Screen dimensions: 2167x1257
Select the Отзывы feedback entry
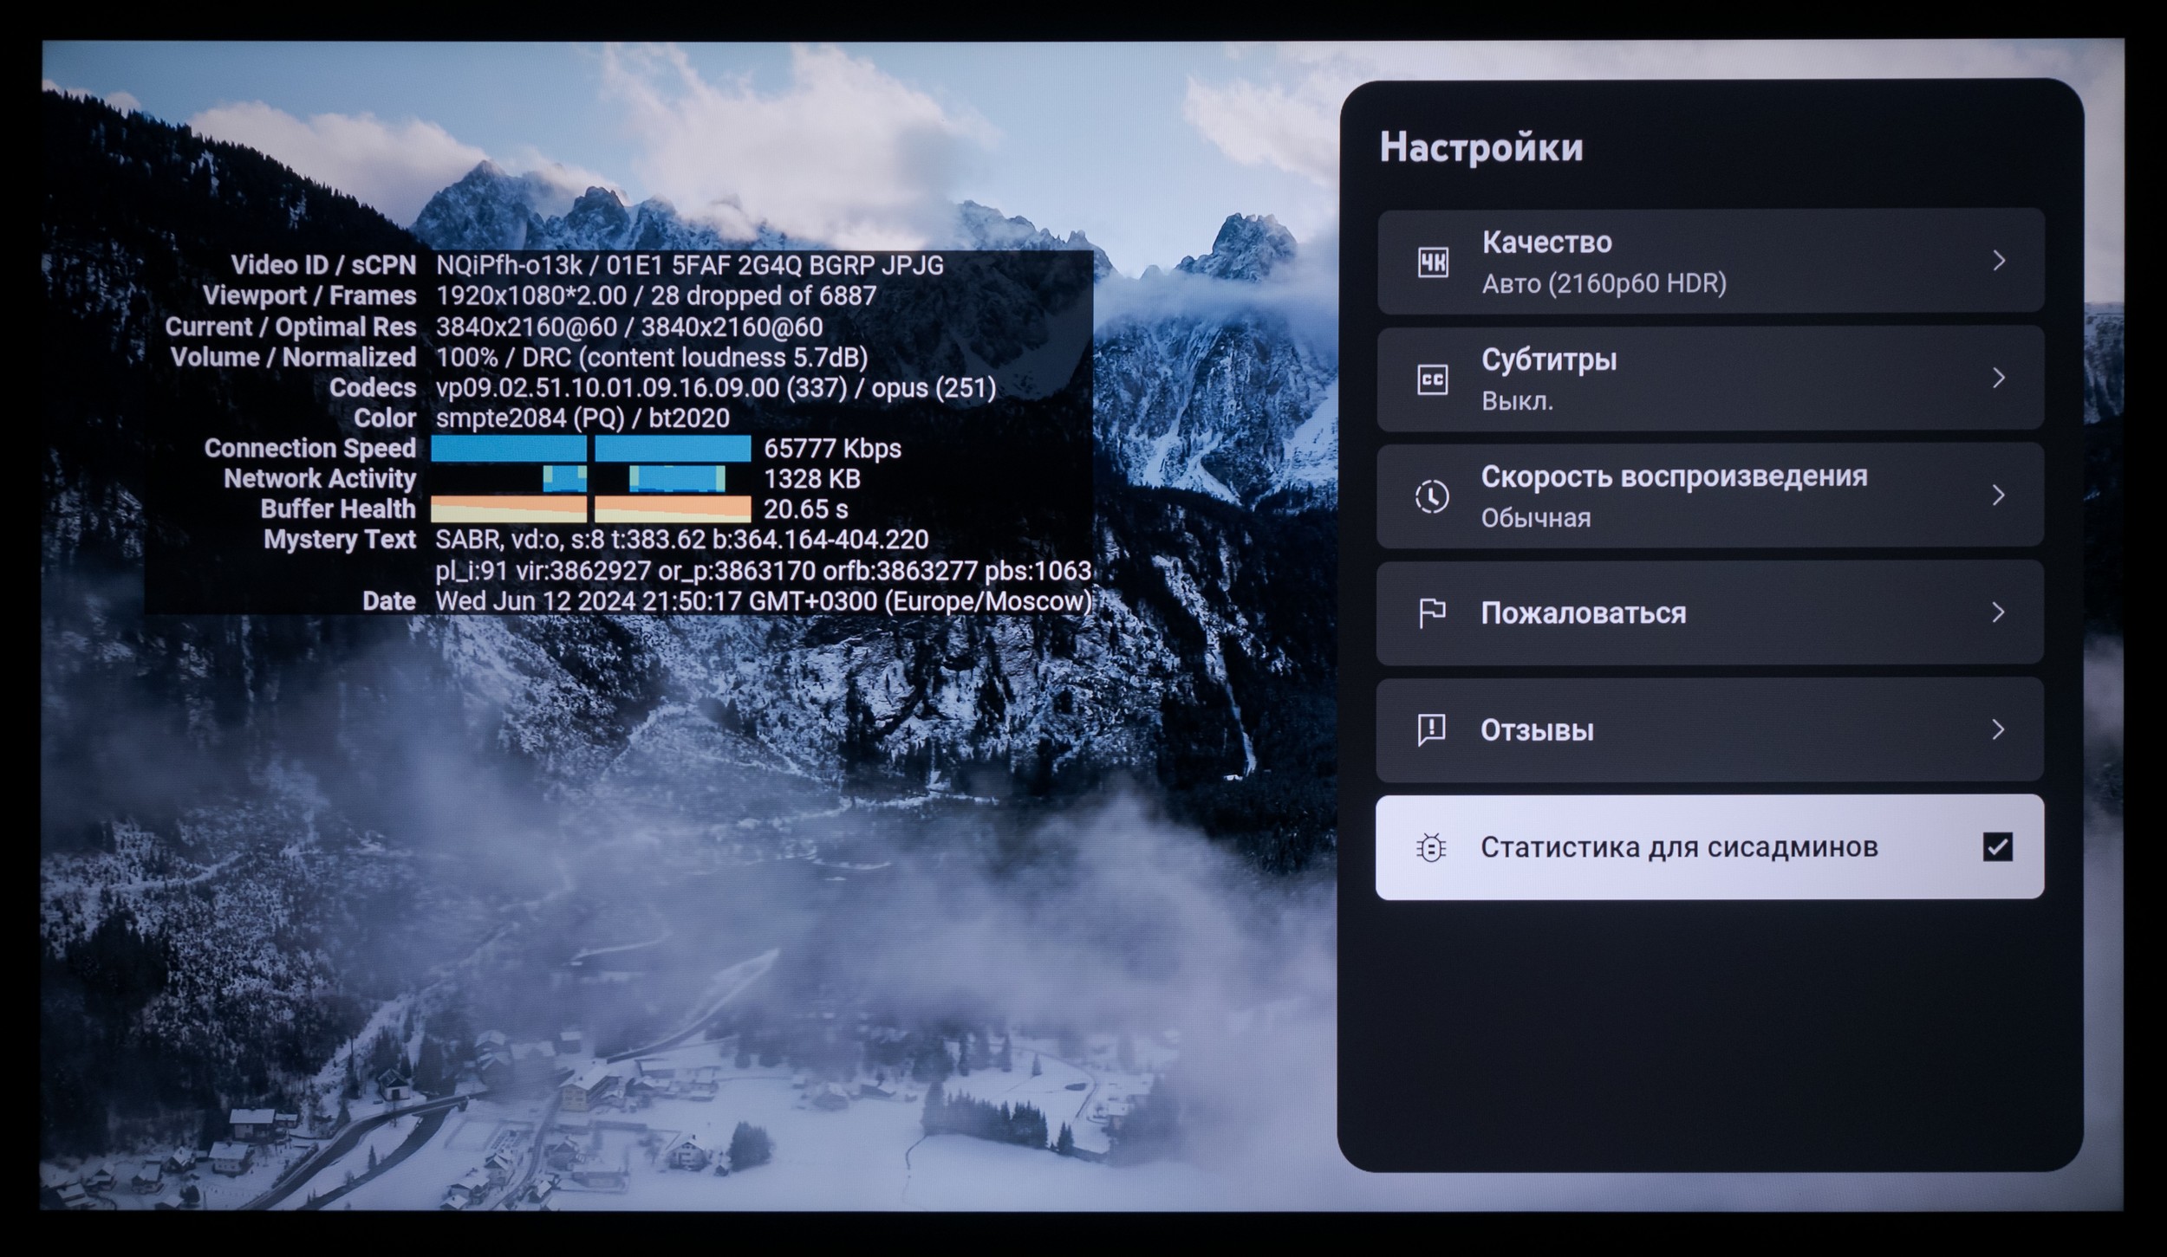pos(1537,730)
